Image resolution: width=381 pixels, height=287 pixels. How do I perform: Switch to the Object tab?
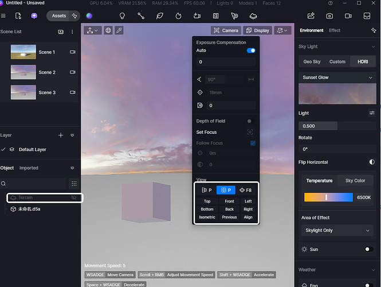(x=7, y=168)
